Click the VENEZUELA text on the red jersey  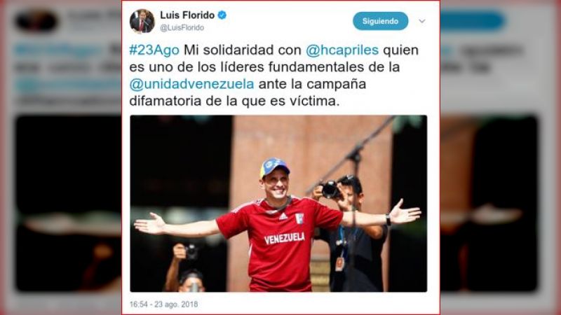pyautogui.click(x=285, y=238)
